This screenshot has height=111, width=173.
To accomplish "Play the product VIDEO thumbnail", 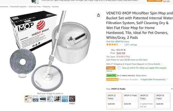I will [72, 99].
